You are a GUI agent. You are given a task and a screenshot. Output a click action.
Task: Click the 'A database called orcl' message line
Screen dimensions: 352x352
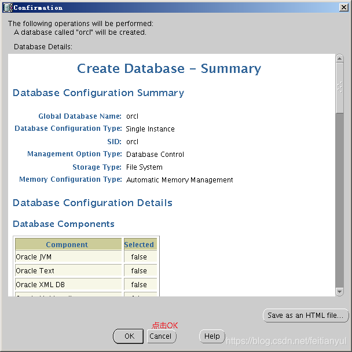80,32
